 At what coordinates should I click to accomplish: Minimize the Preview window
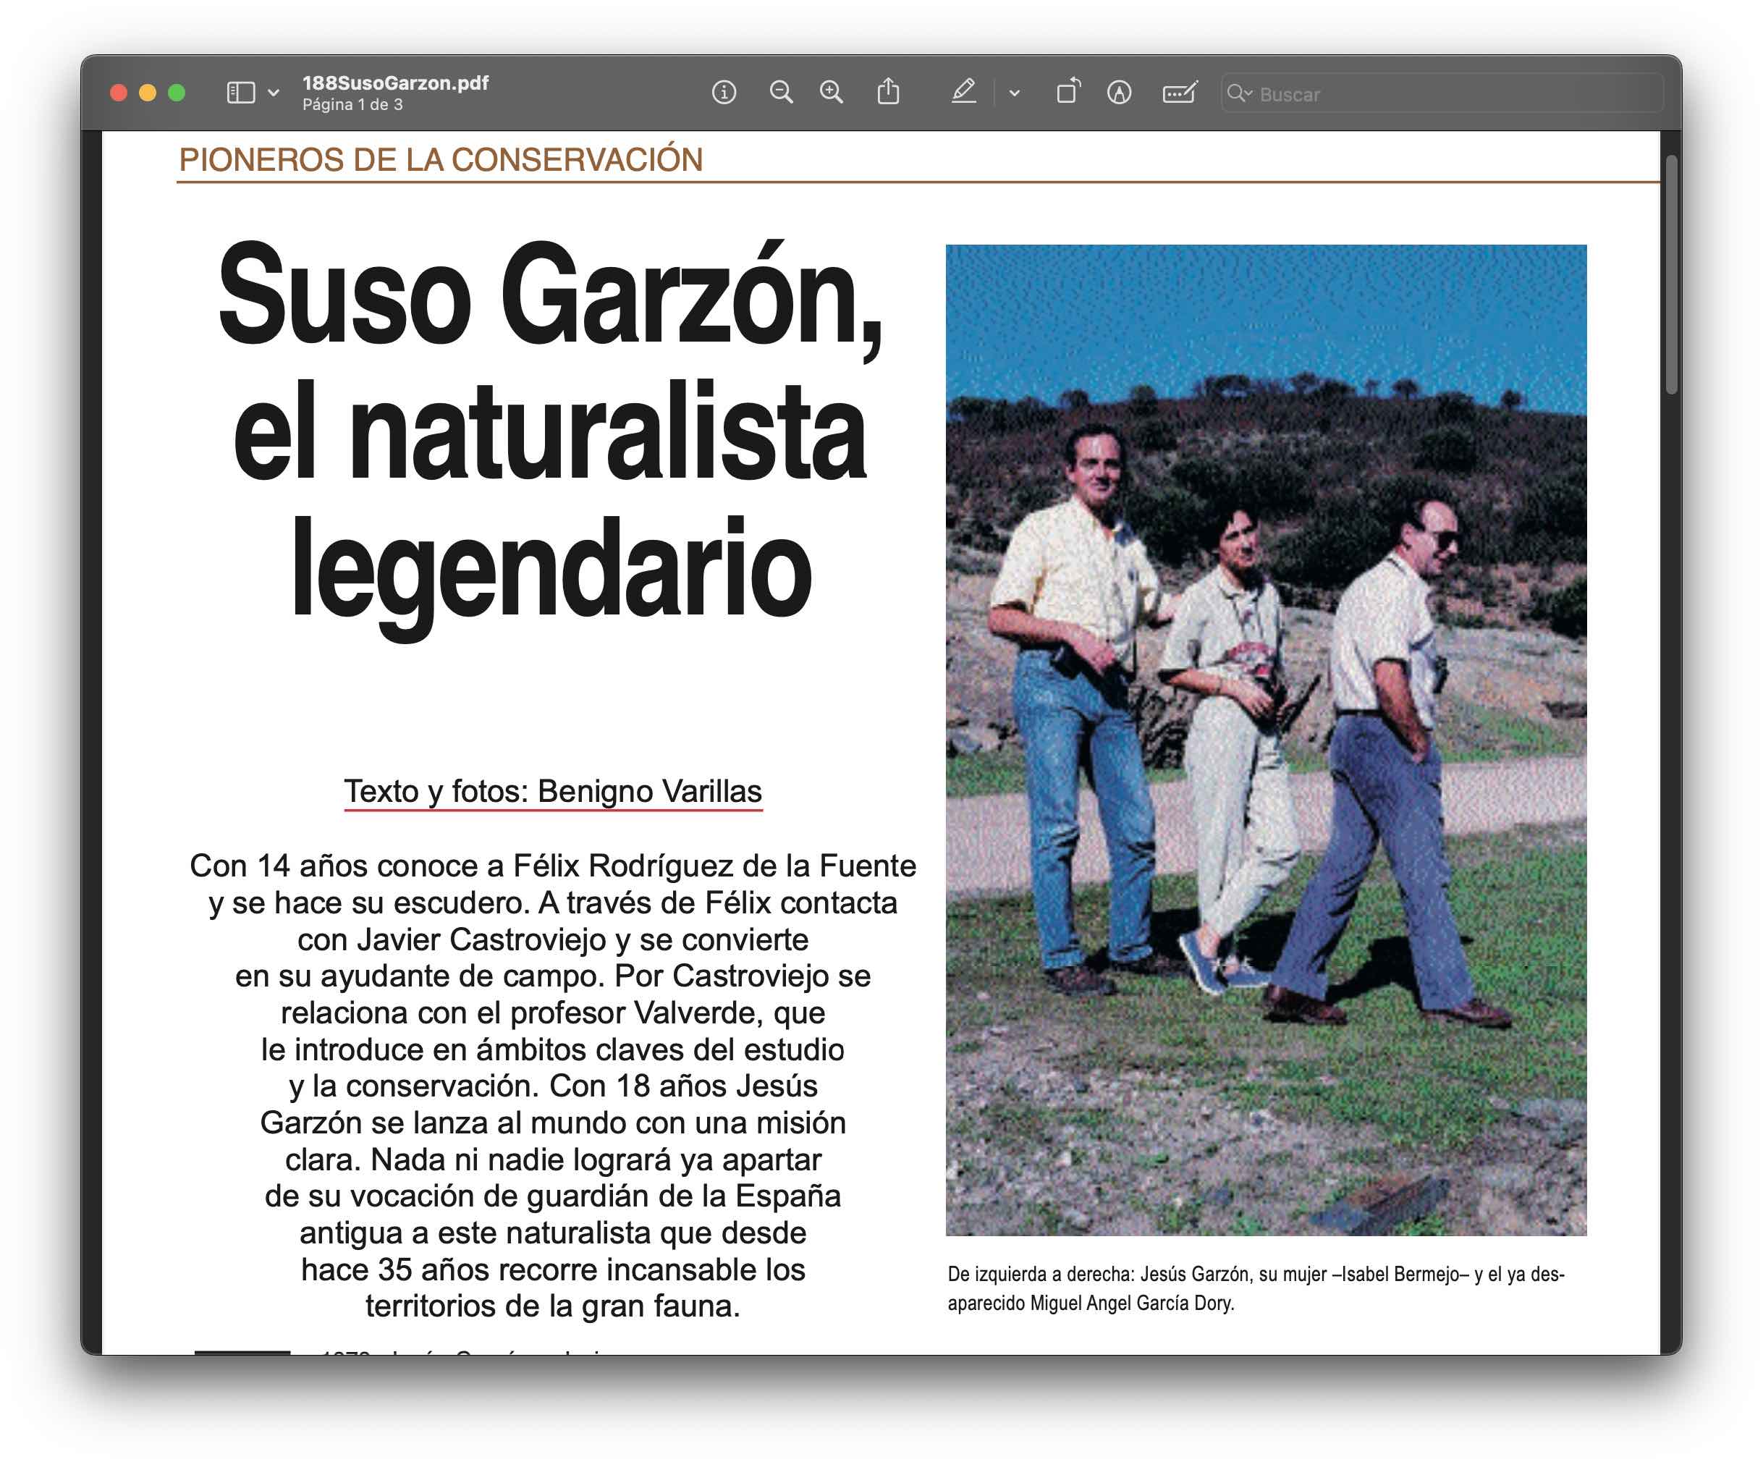[148, 93]
